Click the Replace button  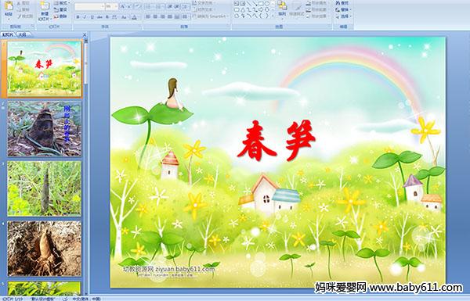[342, 9]
